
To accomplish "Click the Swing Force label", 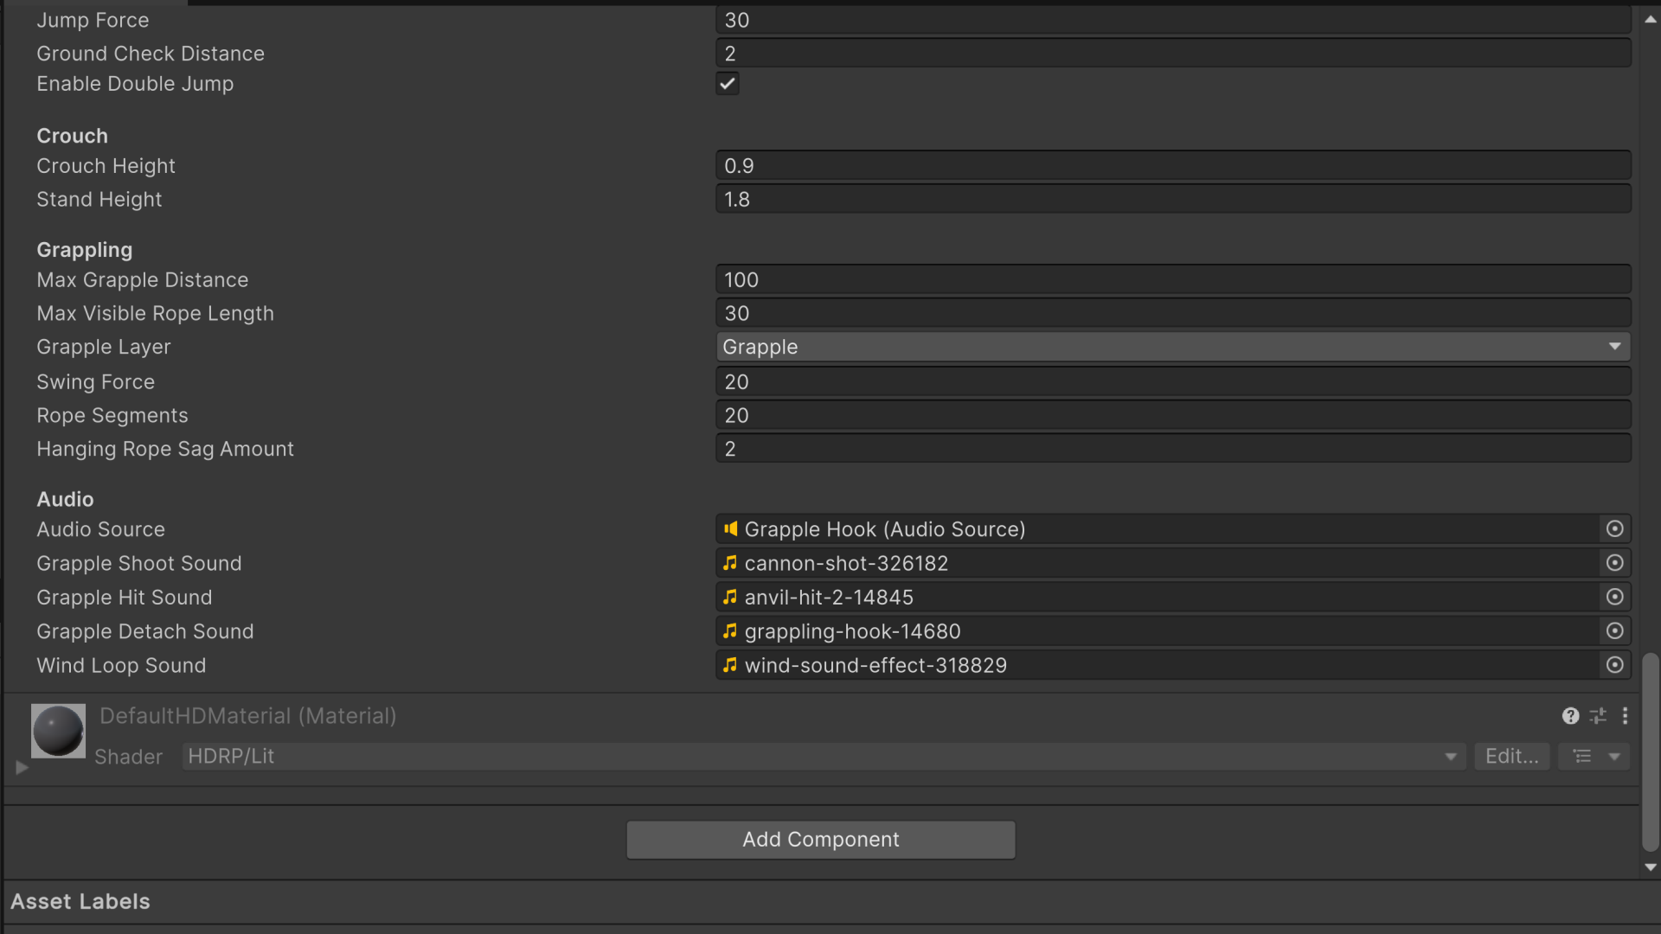I will [96, 382].
